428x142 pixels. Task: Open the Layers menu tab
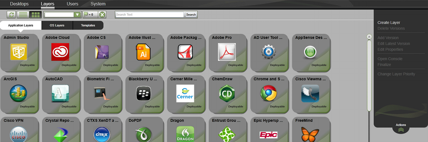coord(48,4)
